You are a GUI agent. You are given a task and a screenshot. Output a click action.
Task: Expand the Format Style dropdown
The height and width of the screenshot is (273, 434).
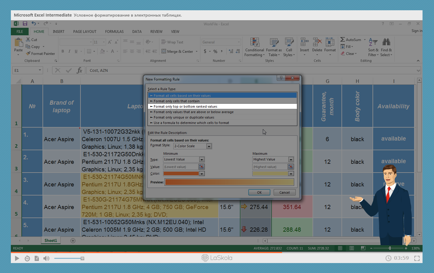tap(209, 146)
